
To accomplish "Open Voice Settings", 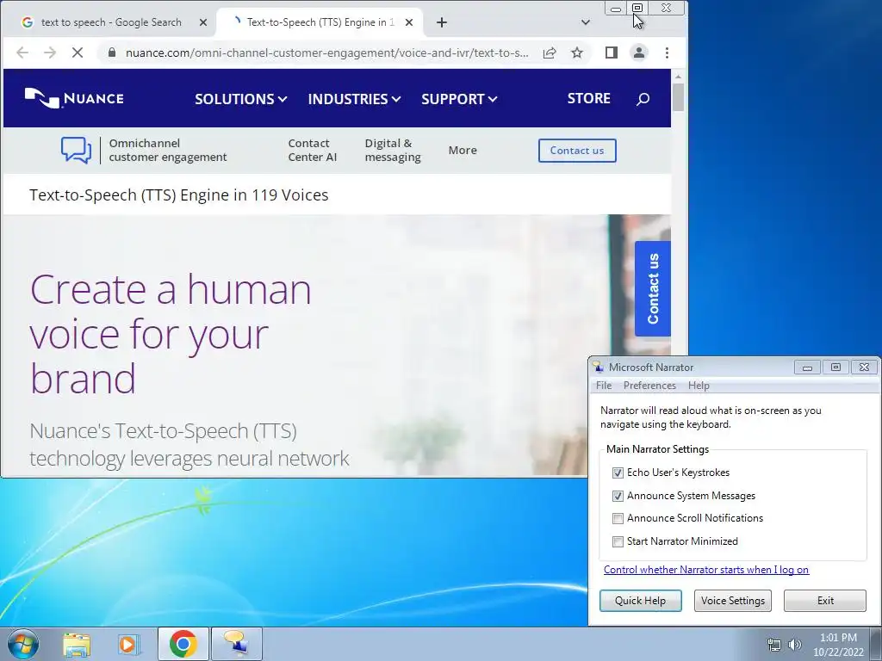I will (733, 600).
